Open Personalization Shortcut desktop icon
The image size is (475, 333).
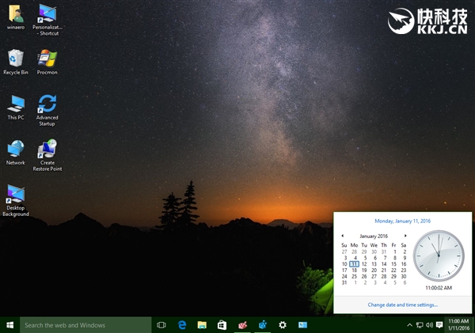pyautogui.click(x=47, y=20)
